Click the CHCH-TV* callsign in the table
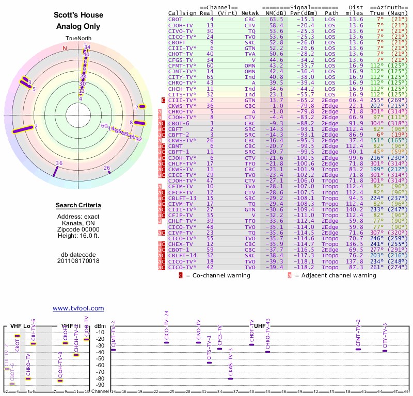 182,89
